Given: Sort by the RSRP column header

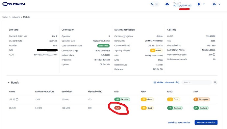Looking at the screenshot, I should click(x=143, y=91).
